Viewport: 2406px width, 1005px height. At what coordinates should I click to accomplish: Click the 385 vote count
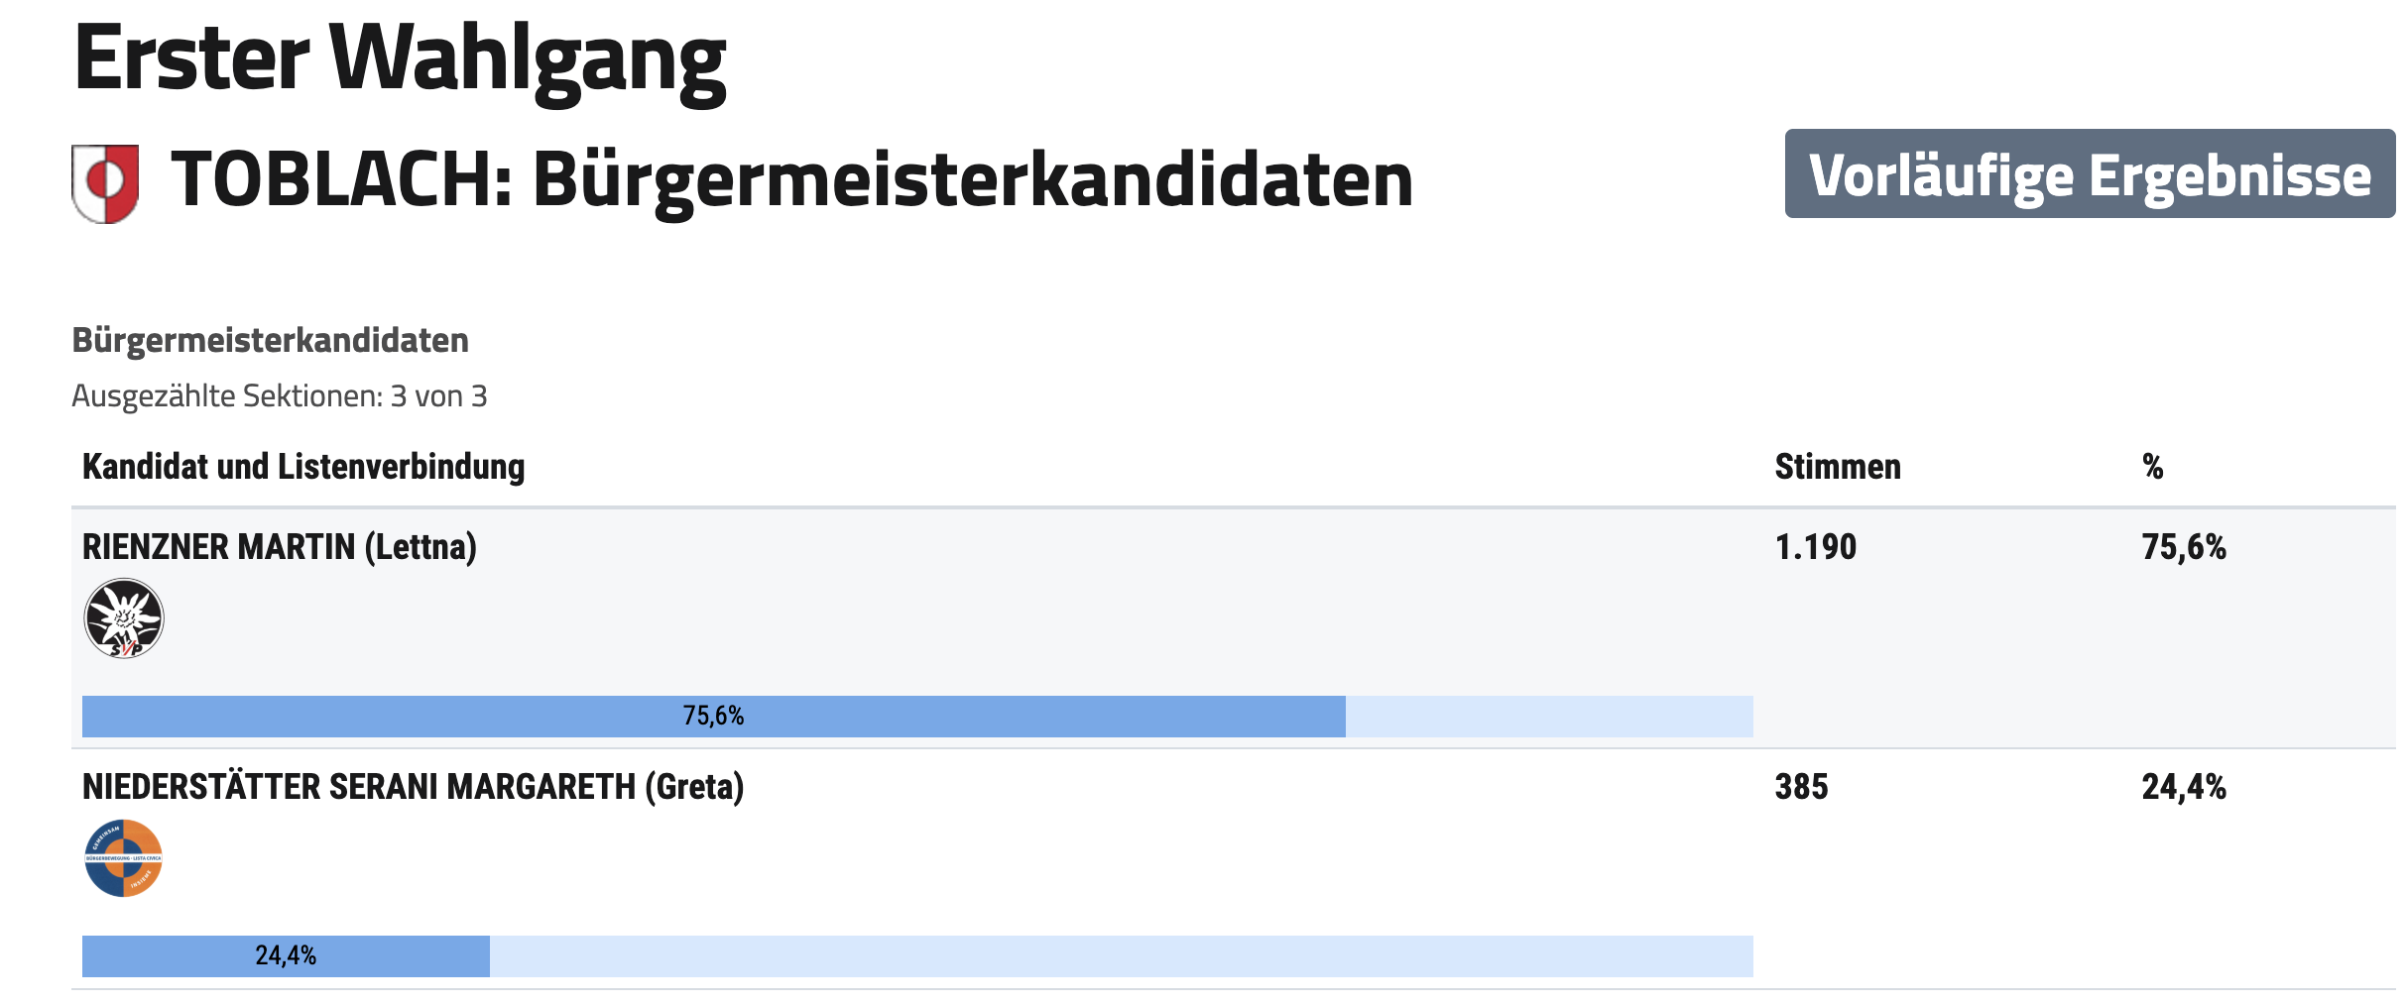click(1801, 787)
